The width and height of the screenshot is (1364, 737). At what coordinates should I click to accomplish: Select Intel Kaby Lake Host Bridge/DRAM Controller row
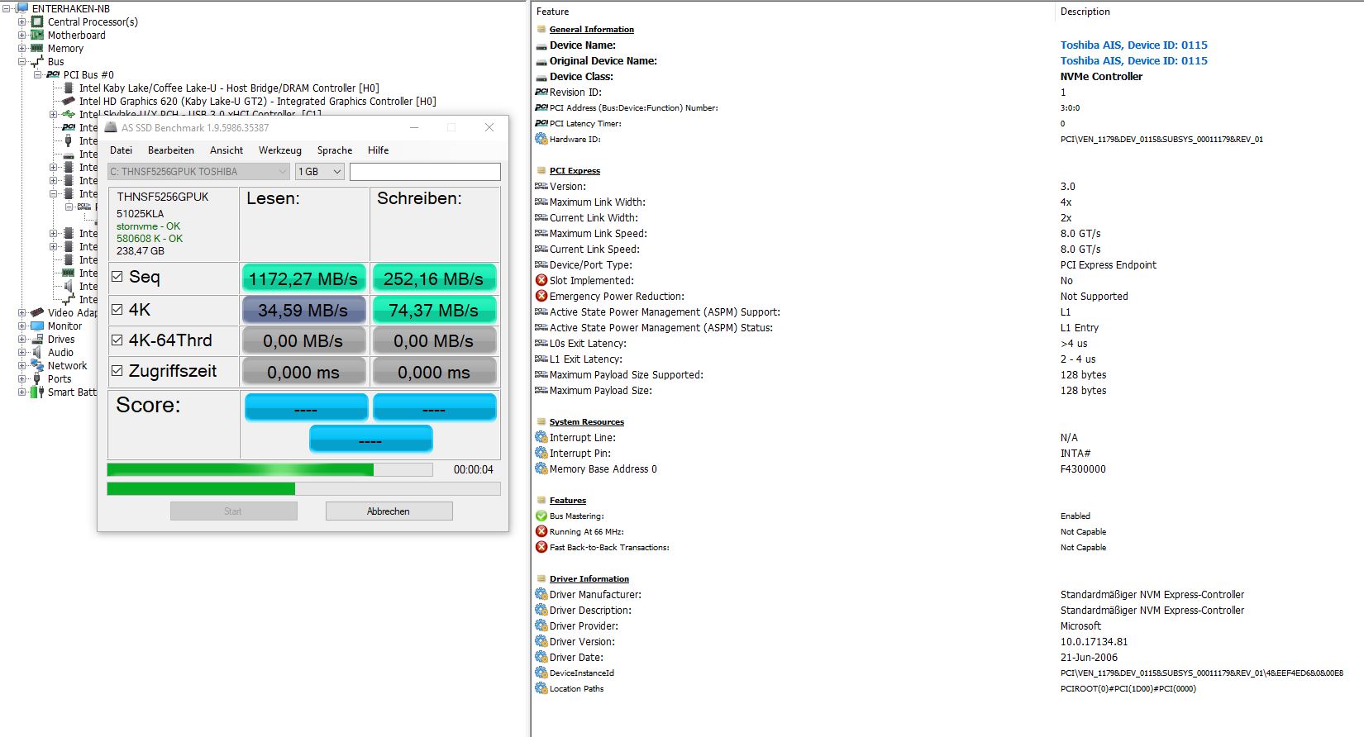(229, 88)
